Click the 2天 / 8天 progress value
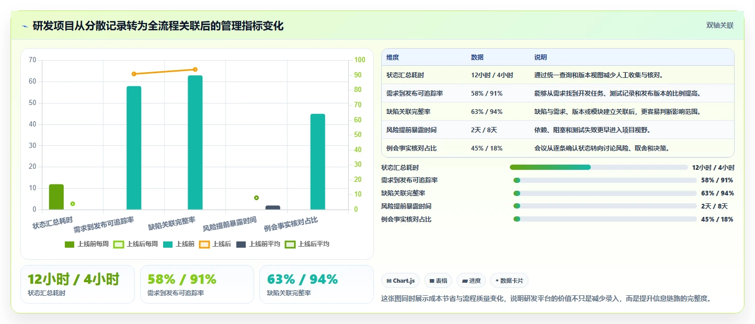Viewport: 755px width, 324px height. (x=714, y=206)
